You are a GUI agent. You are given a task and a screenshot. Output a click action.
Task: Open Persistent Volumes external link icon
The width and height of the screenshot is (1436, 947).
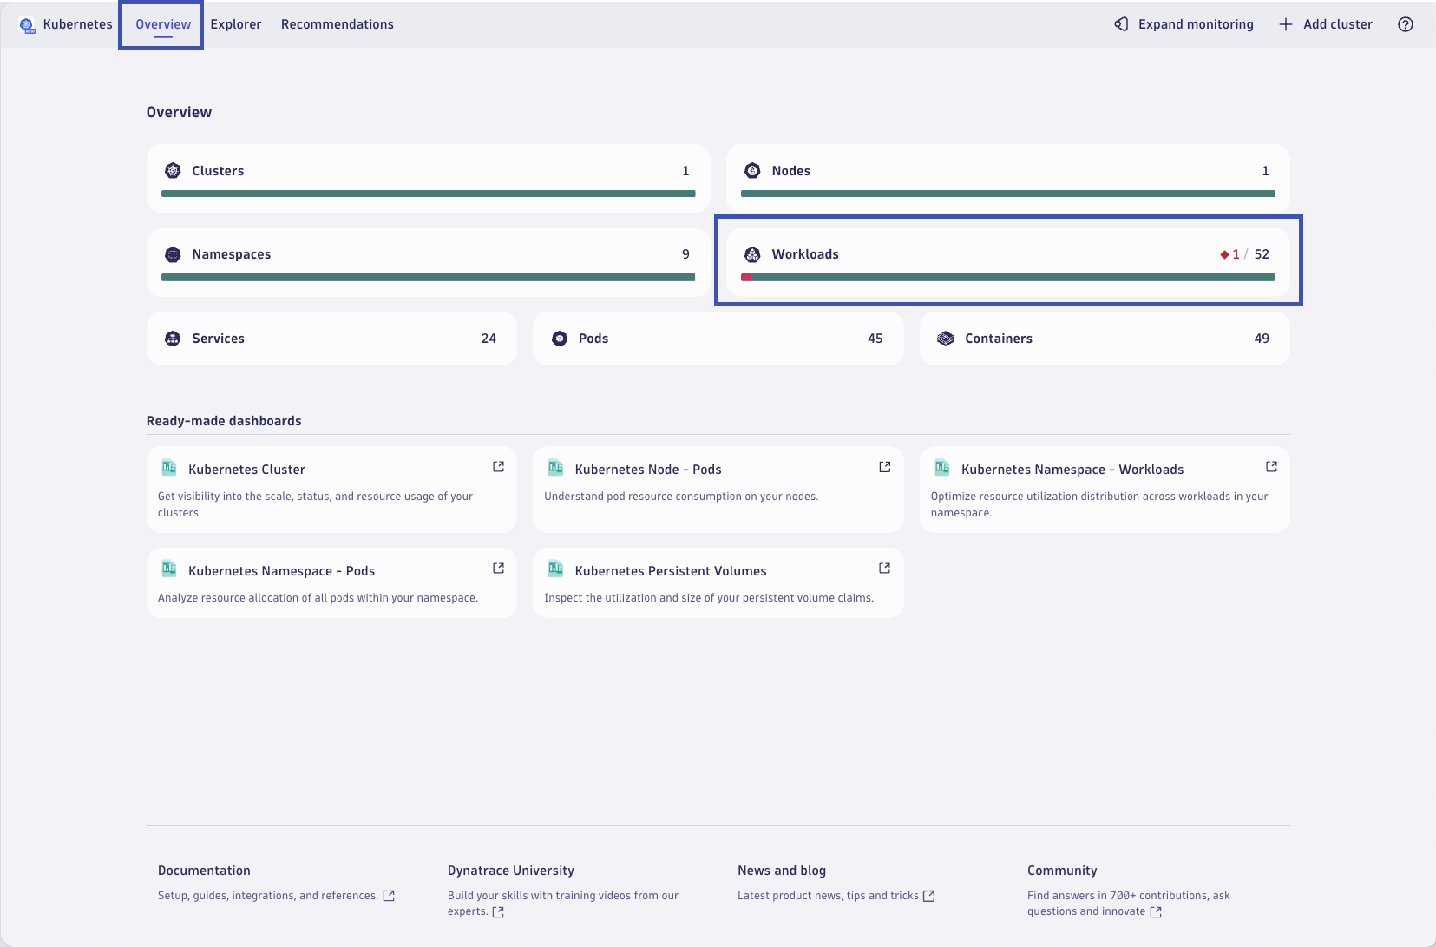coord(884,569)
